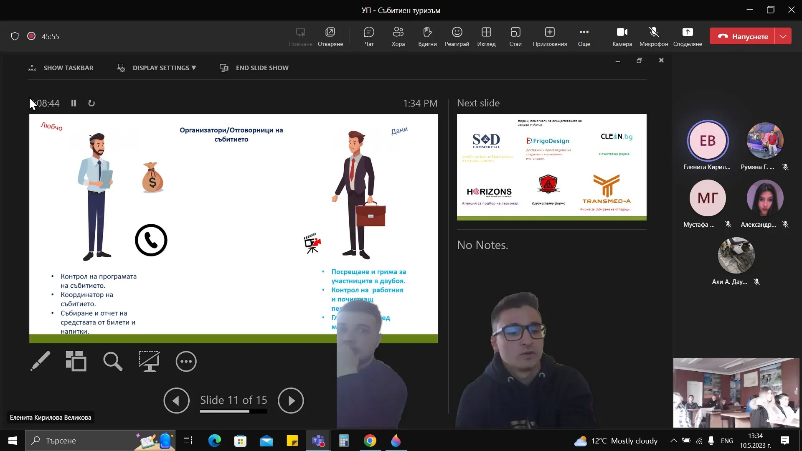Open breakout Rooms (Стаи)
This screenshot has height=451, width=802.
tap(515, 37)
